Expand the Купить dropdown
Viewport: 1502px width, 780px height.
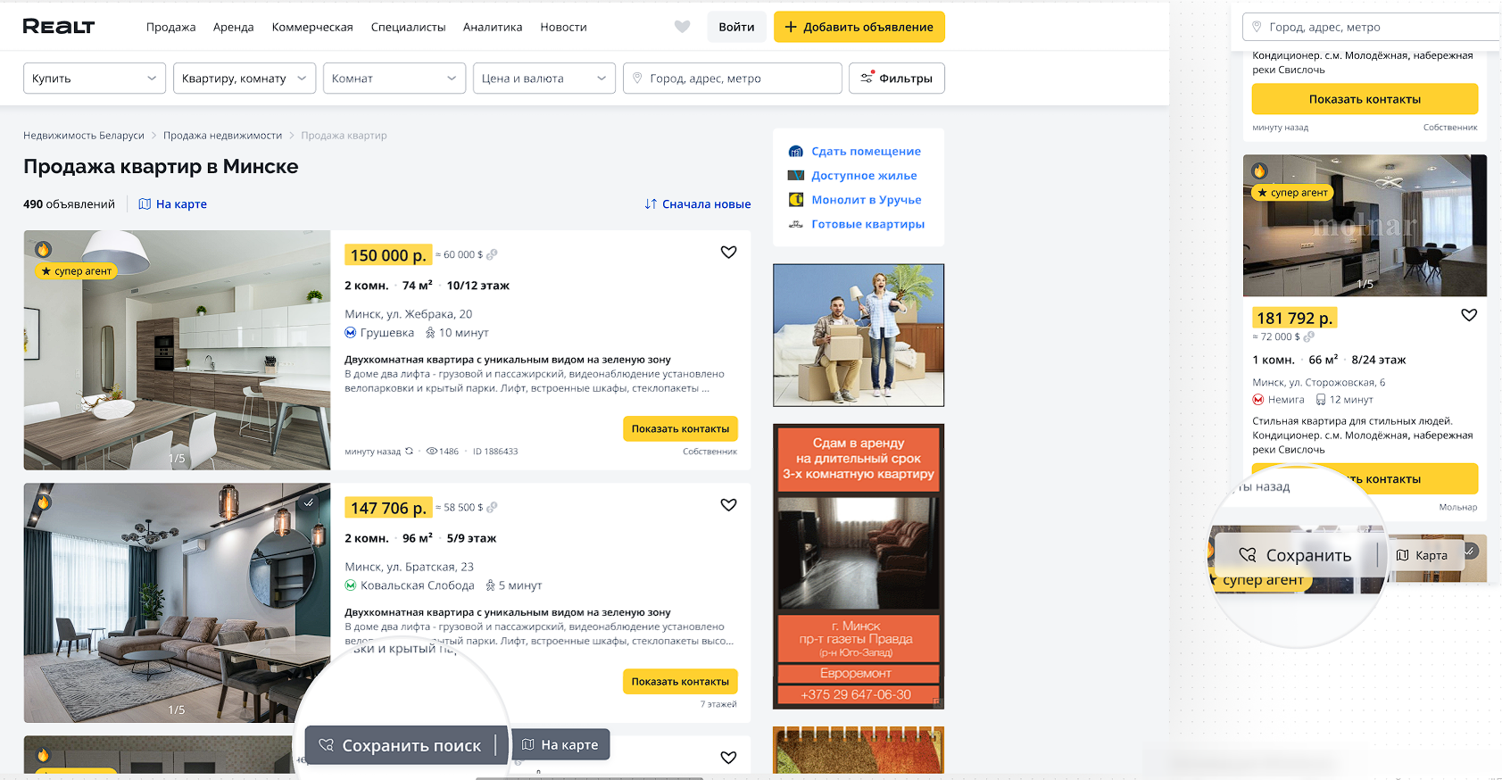coord(95,79)
